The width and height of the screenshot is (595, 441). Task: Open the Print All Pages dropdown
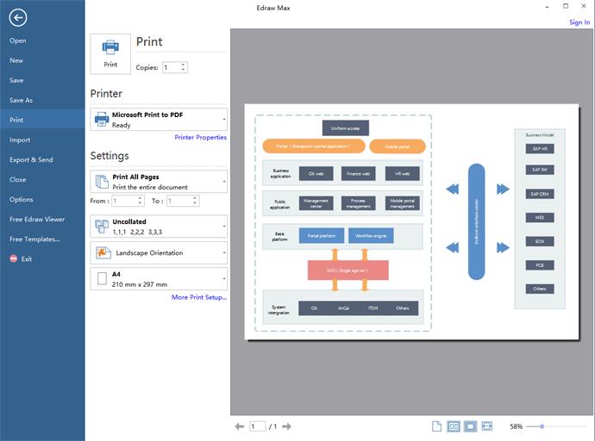coord(224,182)
